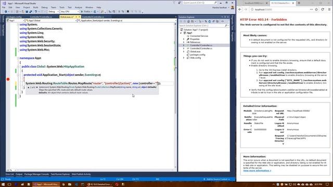Screen dimensions: 333x187
Task: Click the Save icon in Visual Studio toolbar
Action: point(27,11)
